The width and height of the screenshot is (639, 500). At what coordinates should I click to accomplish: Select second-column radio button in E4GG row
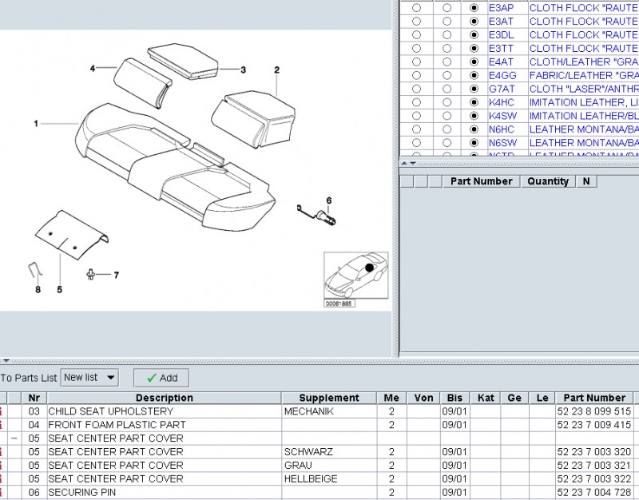click(447, 75)
